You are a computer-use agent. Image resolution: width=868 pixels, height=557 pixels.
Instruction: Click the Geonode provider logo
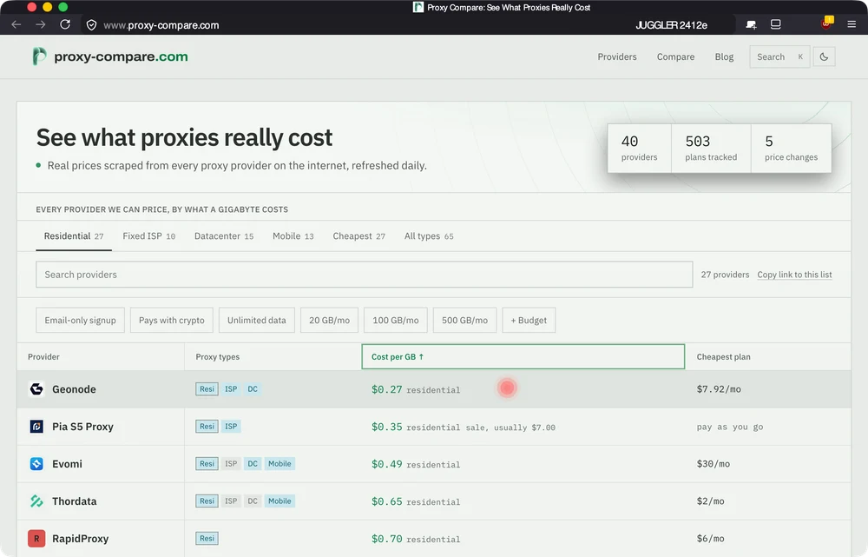coord(36,389)
